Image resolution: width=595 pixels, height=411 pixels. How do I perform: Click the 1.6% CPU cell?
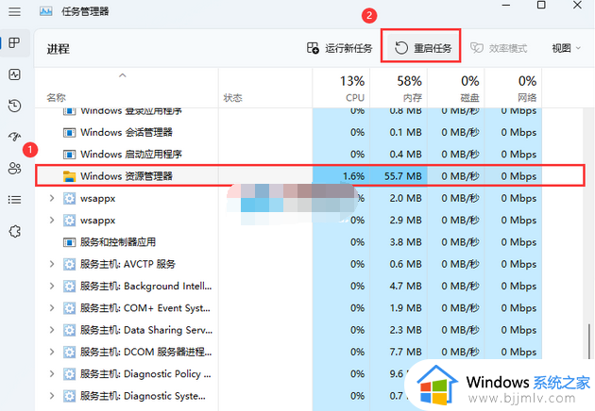[341, 176]
